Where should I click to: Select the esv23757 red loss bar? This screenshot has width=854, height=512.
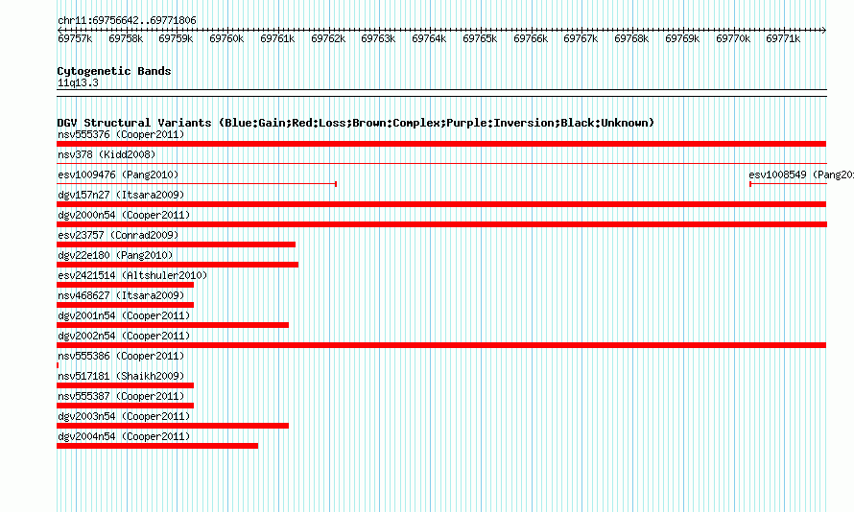[x=176, y=244]
